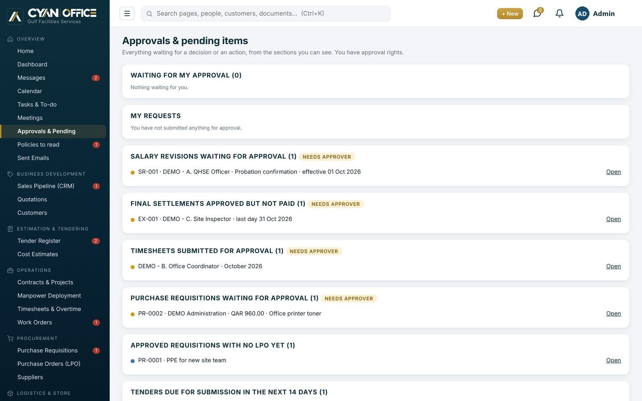
Task: Click the Procurement cart icon
Action: click(10, 338)
